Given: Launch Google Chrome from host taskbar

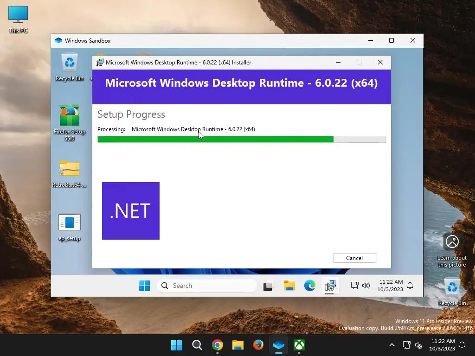Looking at the screenshot, I should click(218, 345).
